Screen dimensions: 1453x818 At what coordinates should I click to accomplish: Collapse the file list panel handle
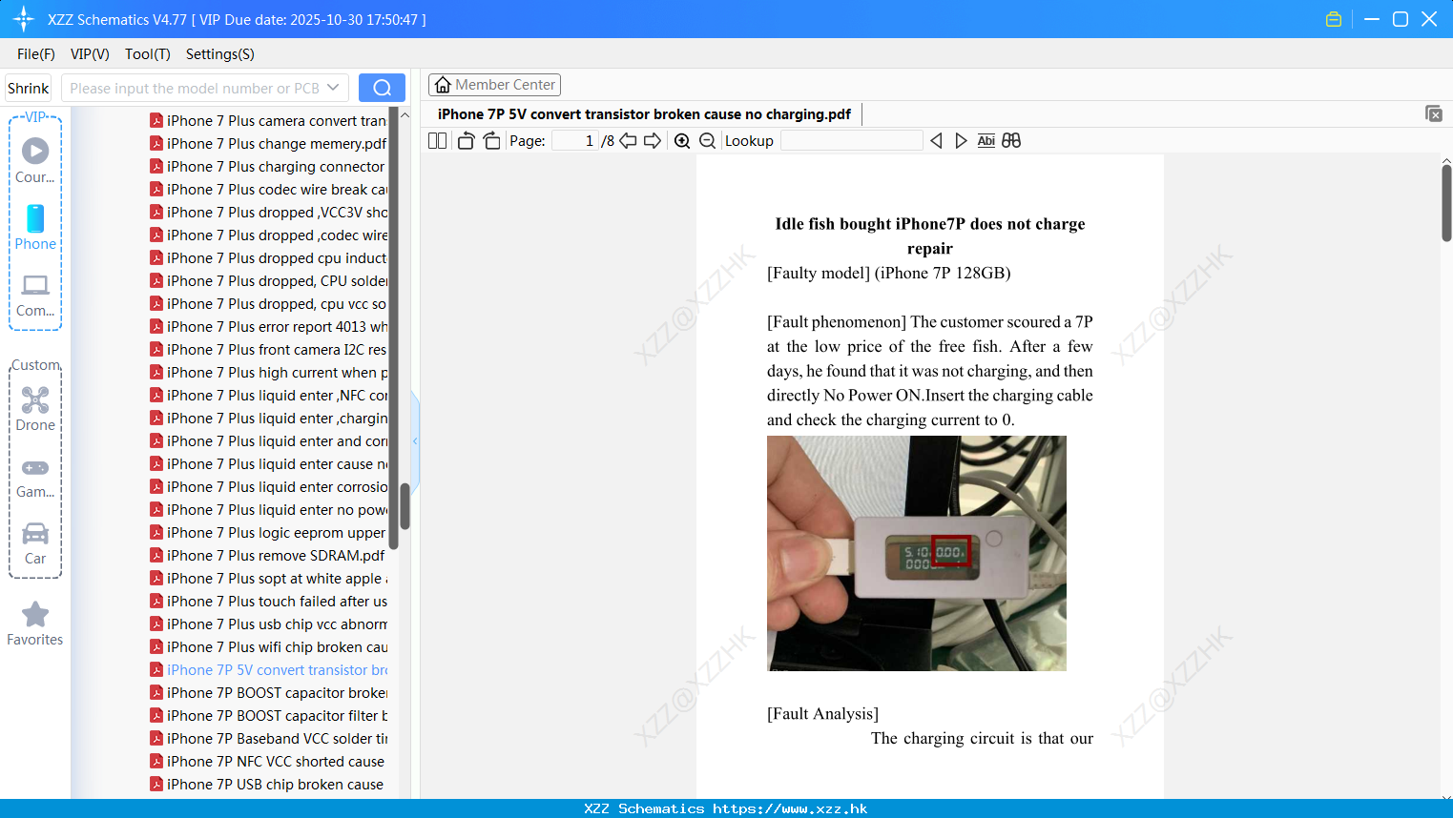[x=415, y=440]
